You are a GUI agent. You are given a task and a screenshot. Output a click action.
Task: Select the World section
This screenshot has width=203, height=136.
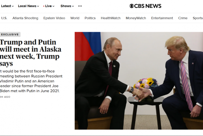(x=75, y=18)
